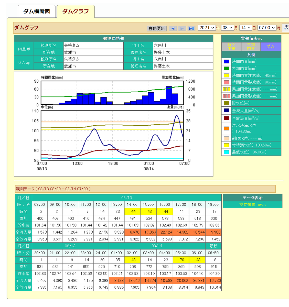Click the 観測局情報 table header
Viewport: 289px width, 307px height.
click(x=114, y=38)
